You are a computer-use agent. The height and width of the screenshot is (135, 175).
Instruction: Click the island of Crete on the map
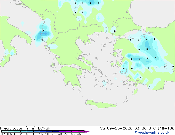(100, 104)
